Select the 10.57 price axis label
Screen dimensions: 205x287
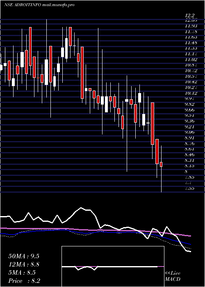[191, 76]
